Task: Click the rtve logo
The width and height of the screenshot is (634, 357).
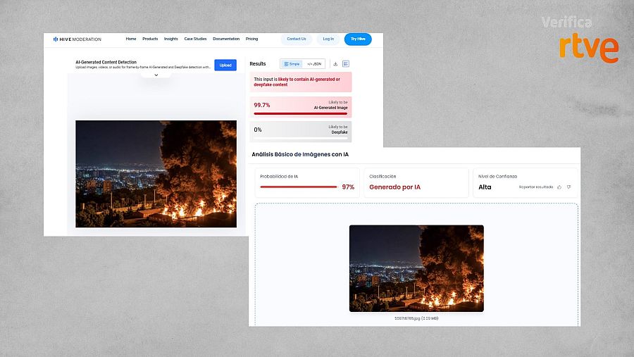Action: (x=589, y=48)
